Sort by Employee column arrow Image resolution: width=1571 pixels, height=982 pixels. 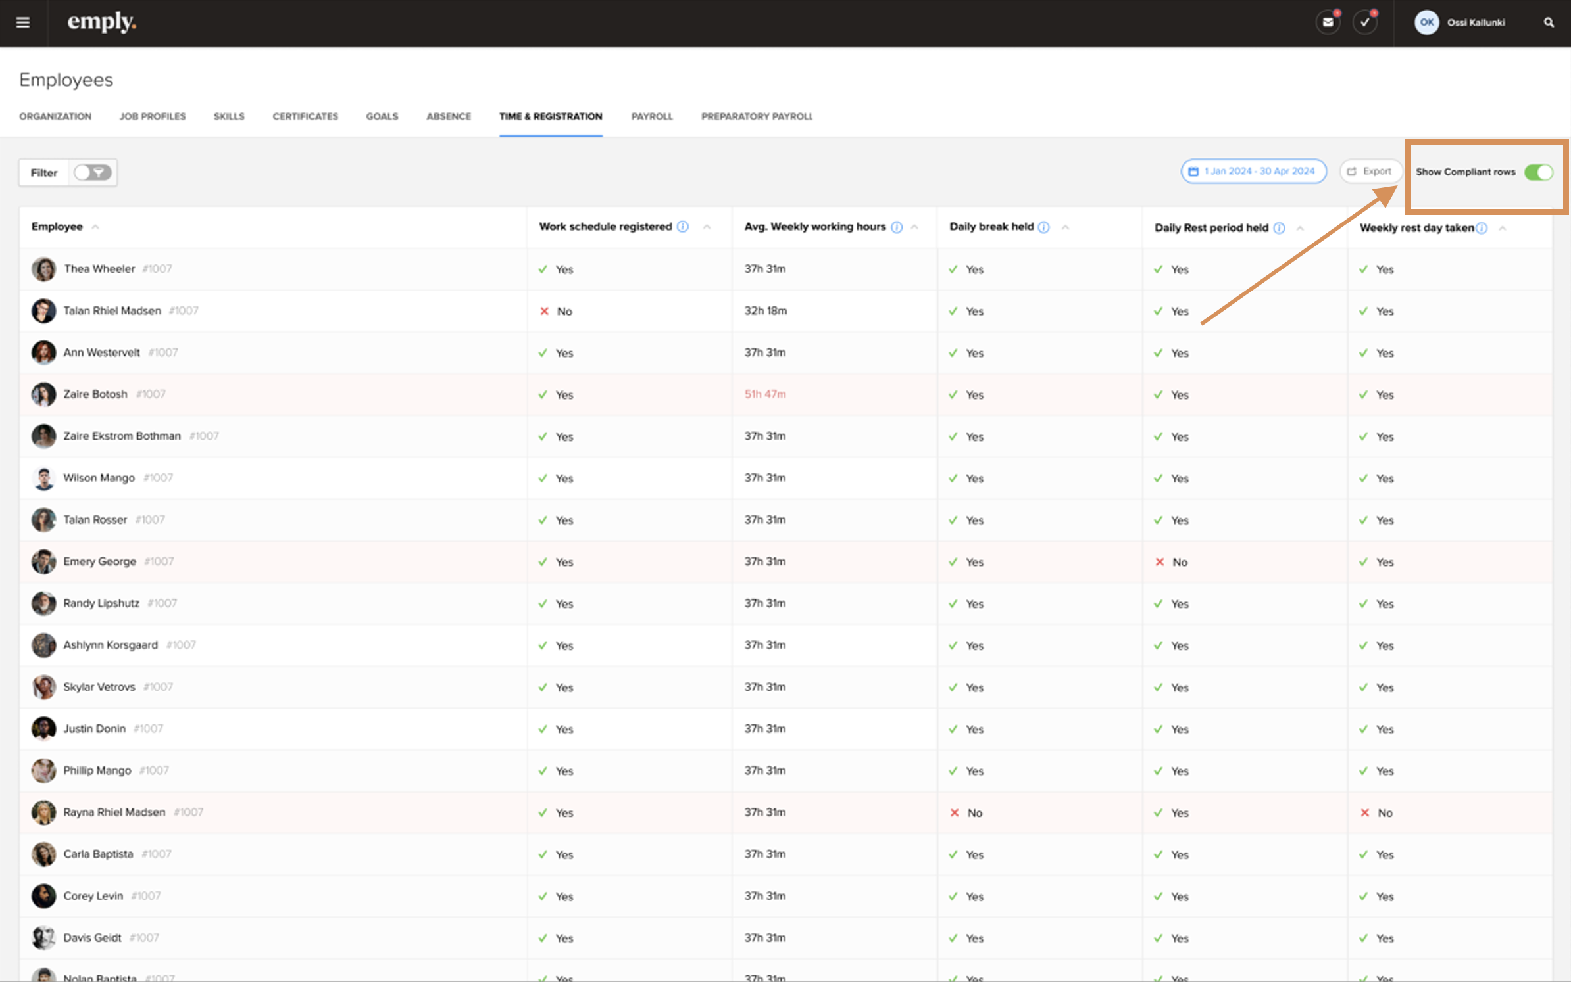pos(95,227)
